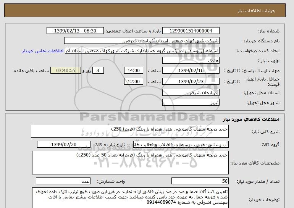
Task: Click the label مشخصات کالای مورد نیاز
Action: click(255, 163)
